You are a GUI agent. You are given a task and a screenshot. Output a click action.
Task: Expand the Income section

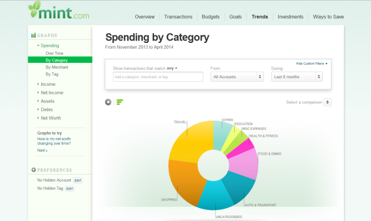pos(46,84)
